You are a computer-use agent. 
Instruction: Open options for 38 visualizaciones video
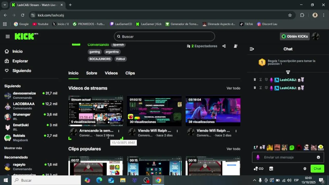(236, 131)
